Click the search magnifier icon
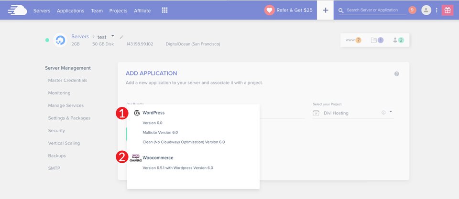This screenshot has height=199, width=459. 341,10
